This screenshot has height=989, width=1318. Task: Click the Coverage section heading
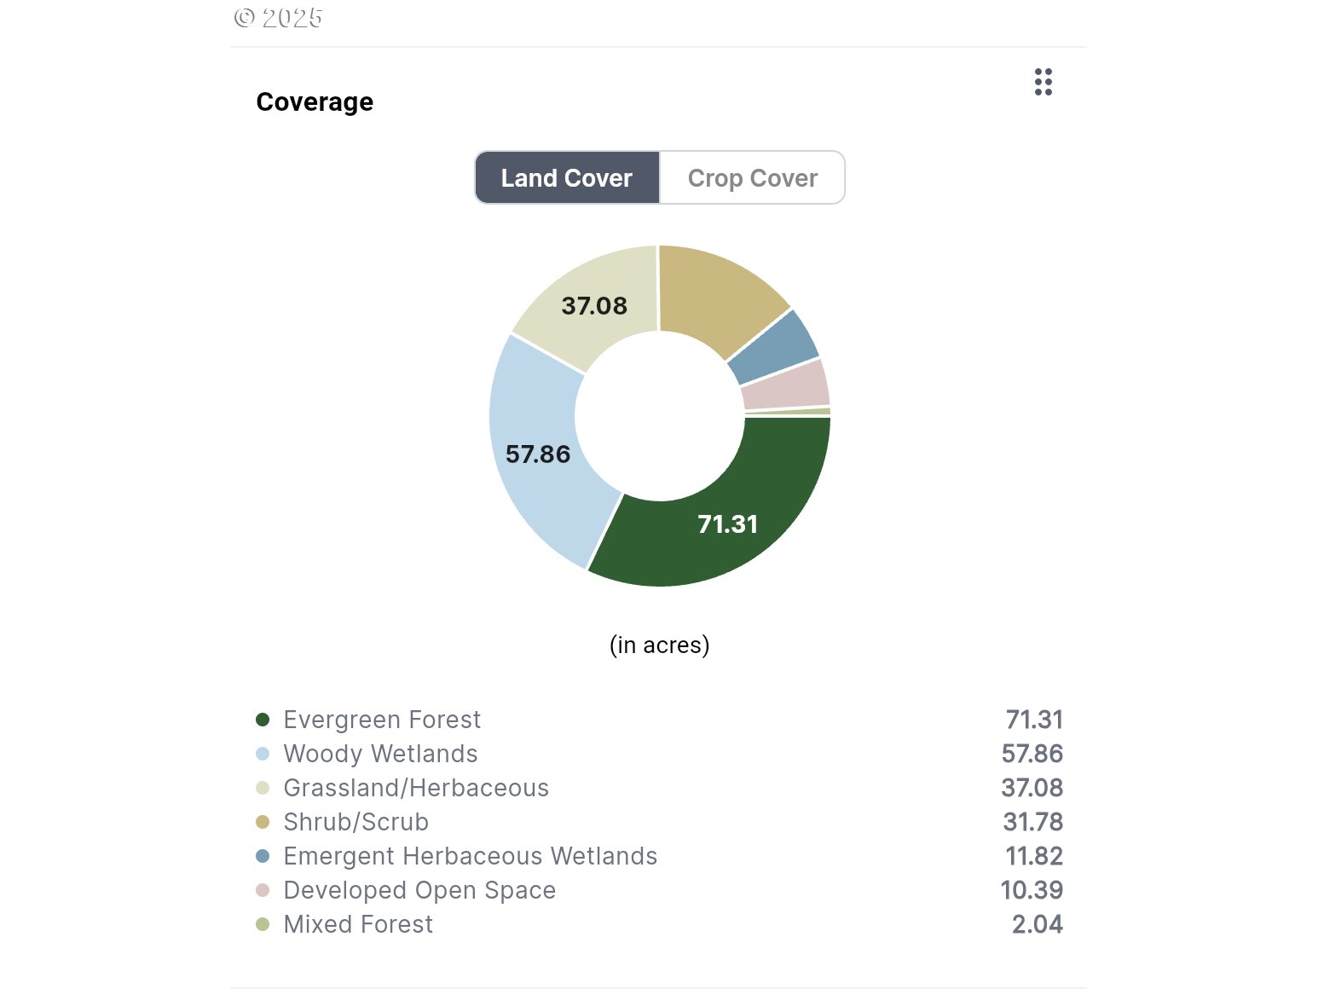click(x=315, y=102)
